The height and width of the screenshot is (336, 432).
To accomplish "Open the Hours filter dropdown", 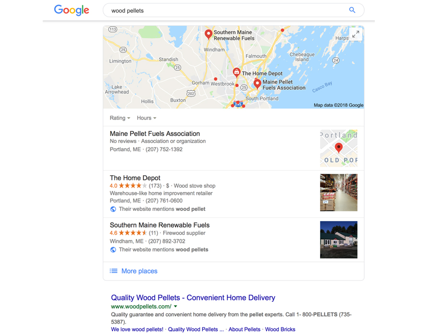I will click(146, 118).
